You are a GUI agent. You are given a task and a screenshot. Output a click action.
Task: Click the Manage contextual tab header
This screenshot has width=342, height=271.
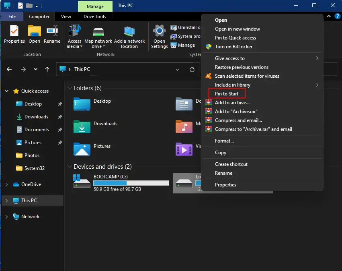[x=95, y=6]
